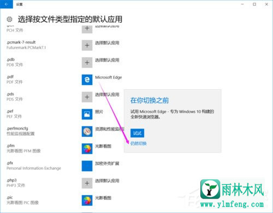Click the settings gear icon beside heading
Screen dimensions: 273x213
(x=9, y=19)
